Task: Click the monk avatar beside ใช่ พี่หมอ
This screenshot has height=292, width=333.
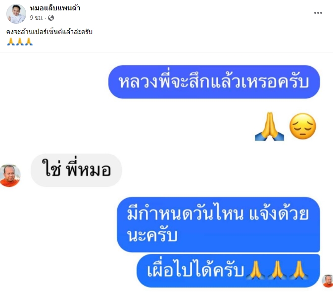Action: [10, 175]
